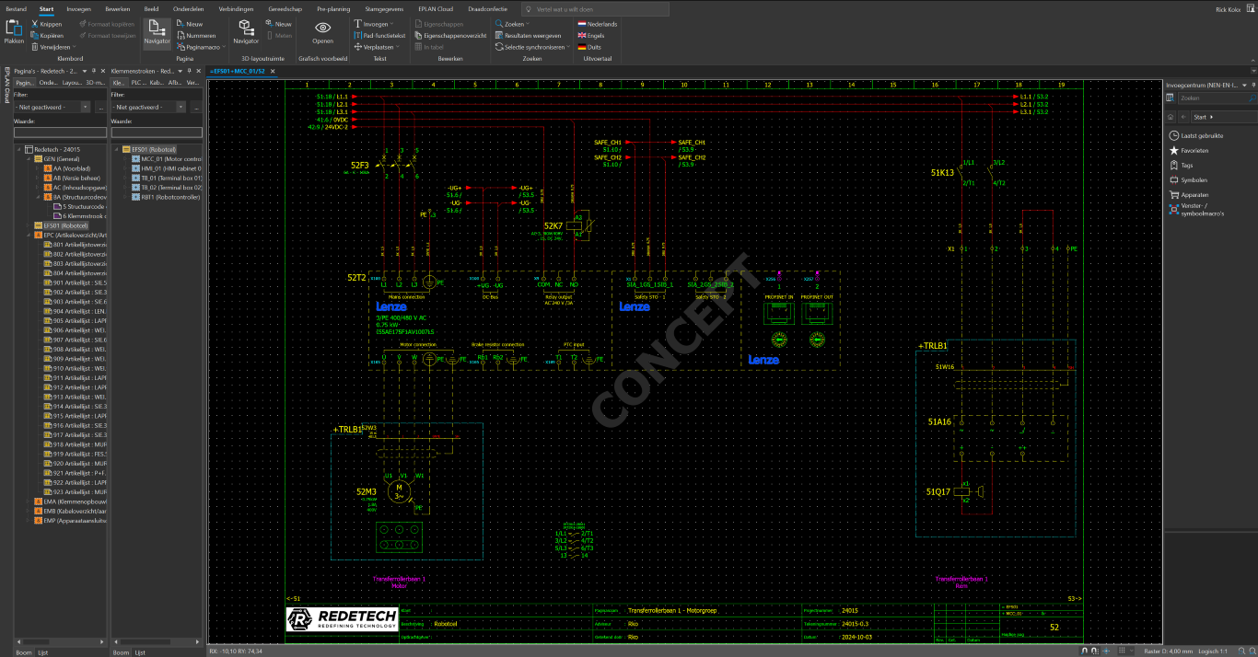1258x657 pixels.
Task: Open the 3D-layoutruimte Navigator
Action: pyautogui.click(x=246, y=32)
